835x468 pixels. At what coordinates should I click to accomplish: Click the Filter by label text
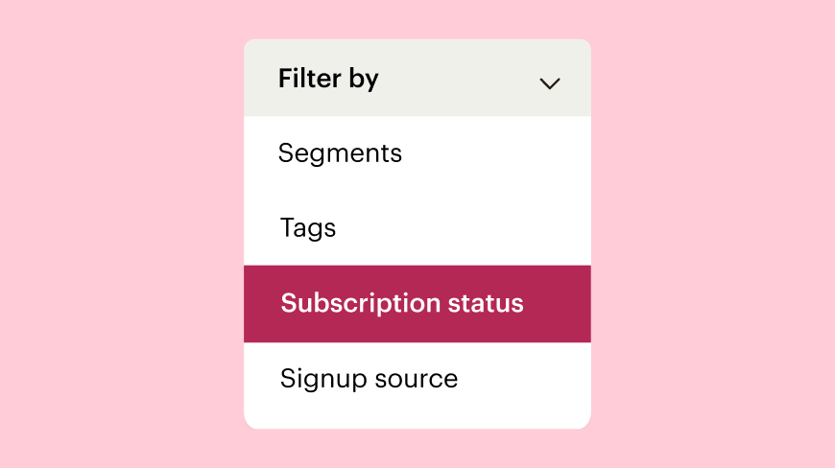[328, 80]
